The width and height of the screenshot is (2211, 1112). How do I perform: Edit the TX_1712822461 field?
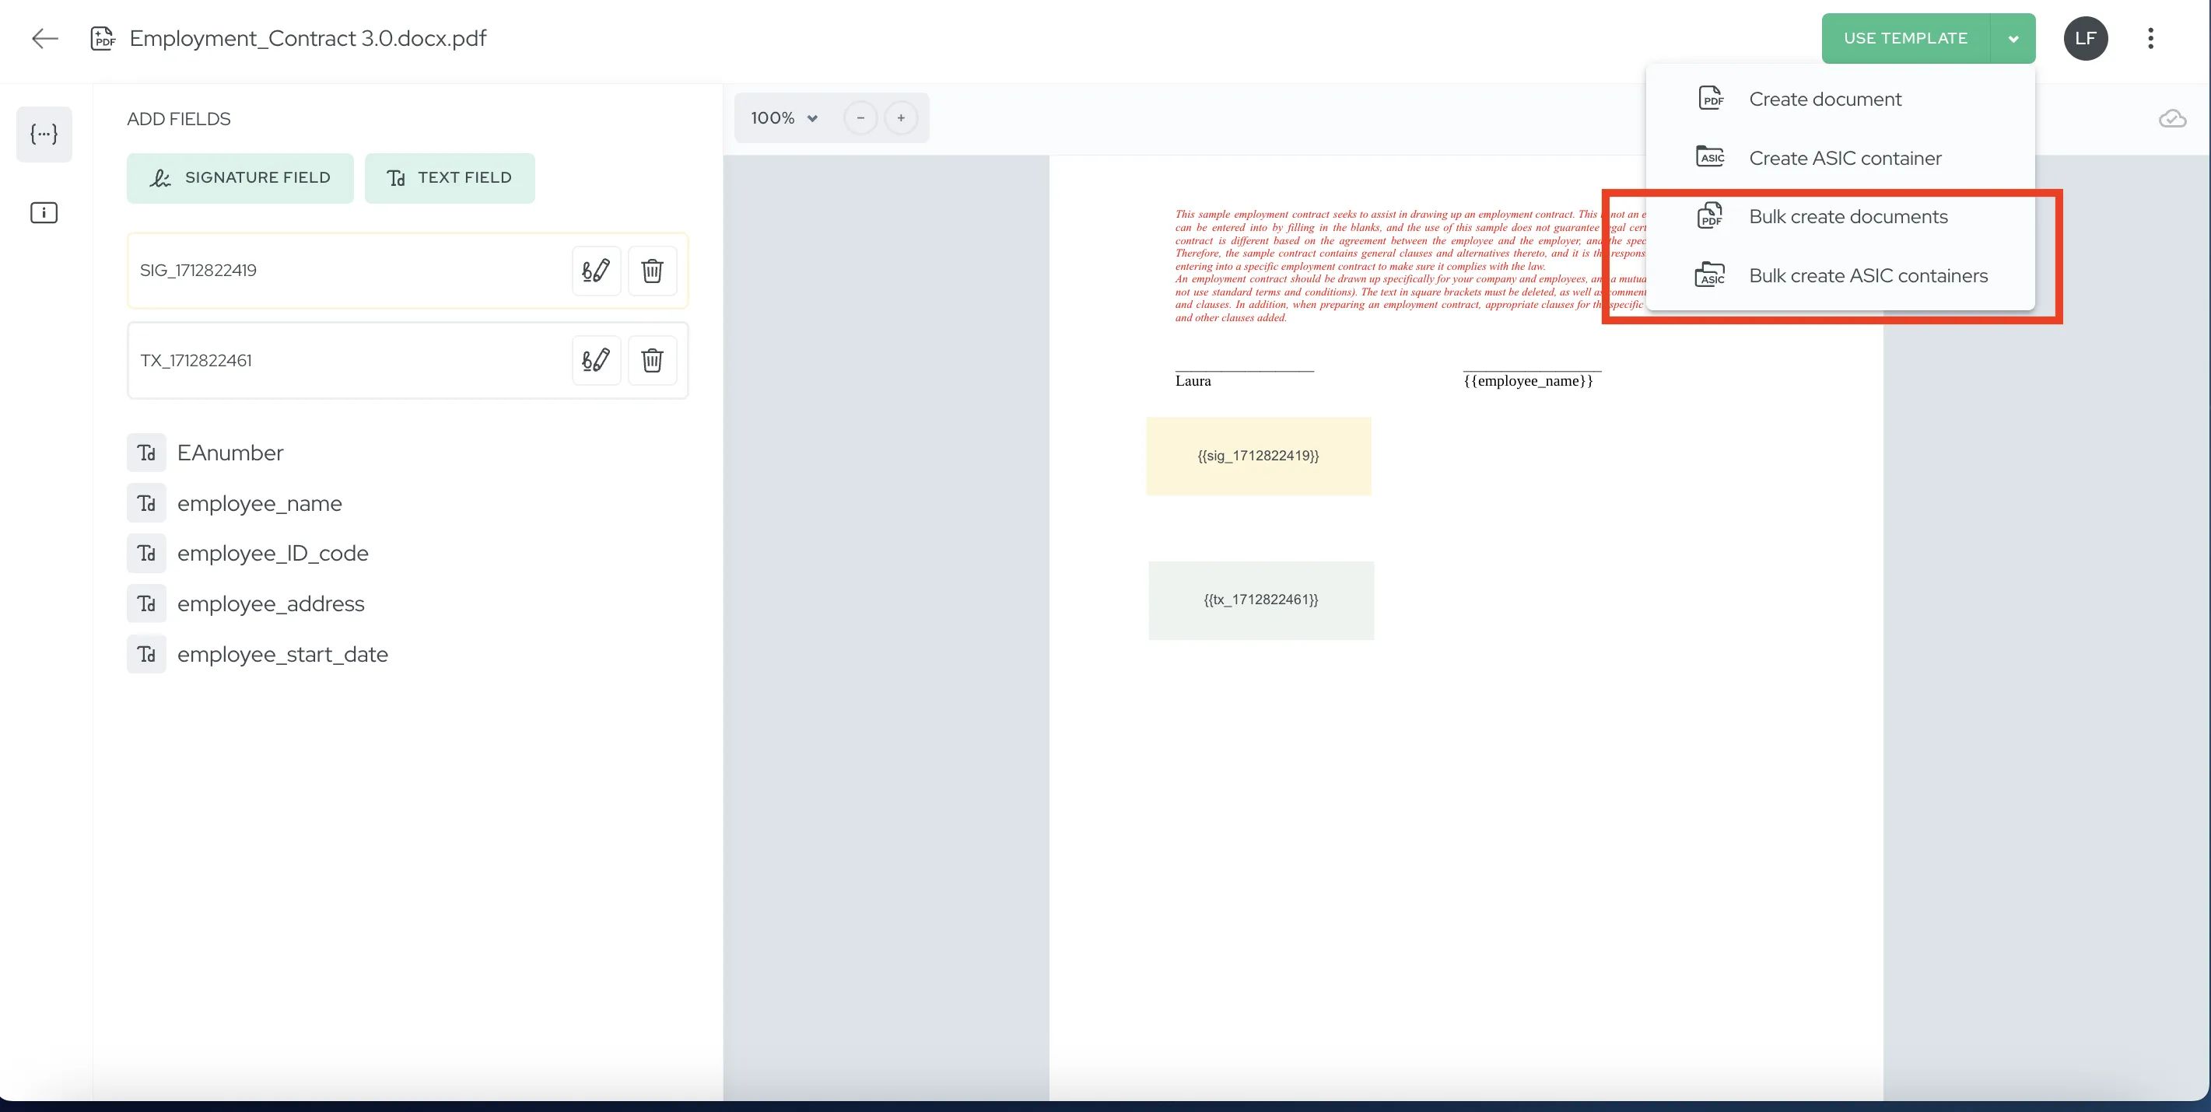pos(596,360)
